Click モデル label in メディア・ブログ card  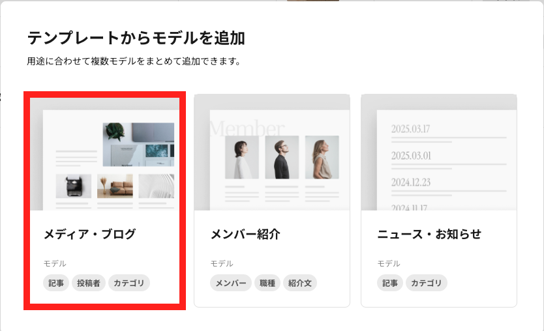pyautogui.click(x=55, y=264)
